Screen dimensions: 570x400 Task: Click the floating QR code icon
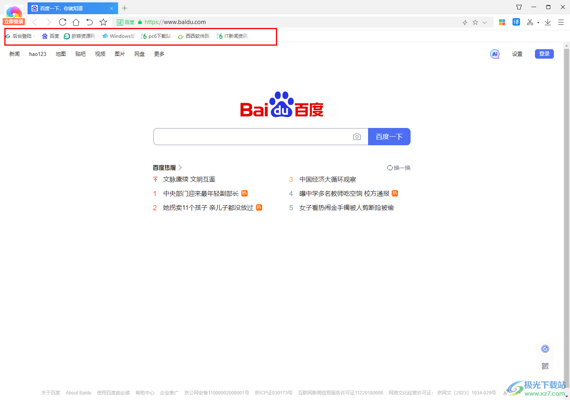pyautogui.click(x=545, y=366)
